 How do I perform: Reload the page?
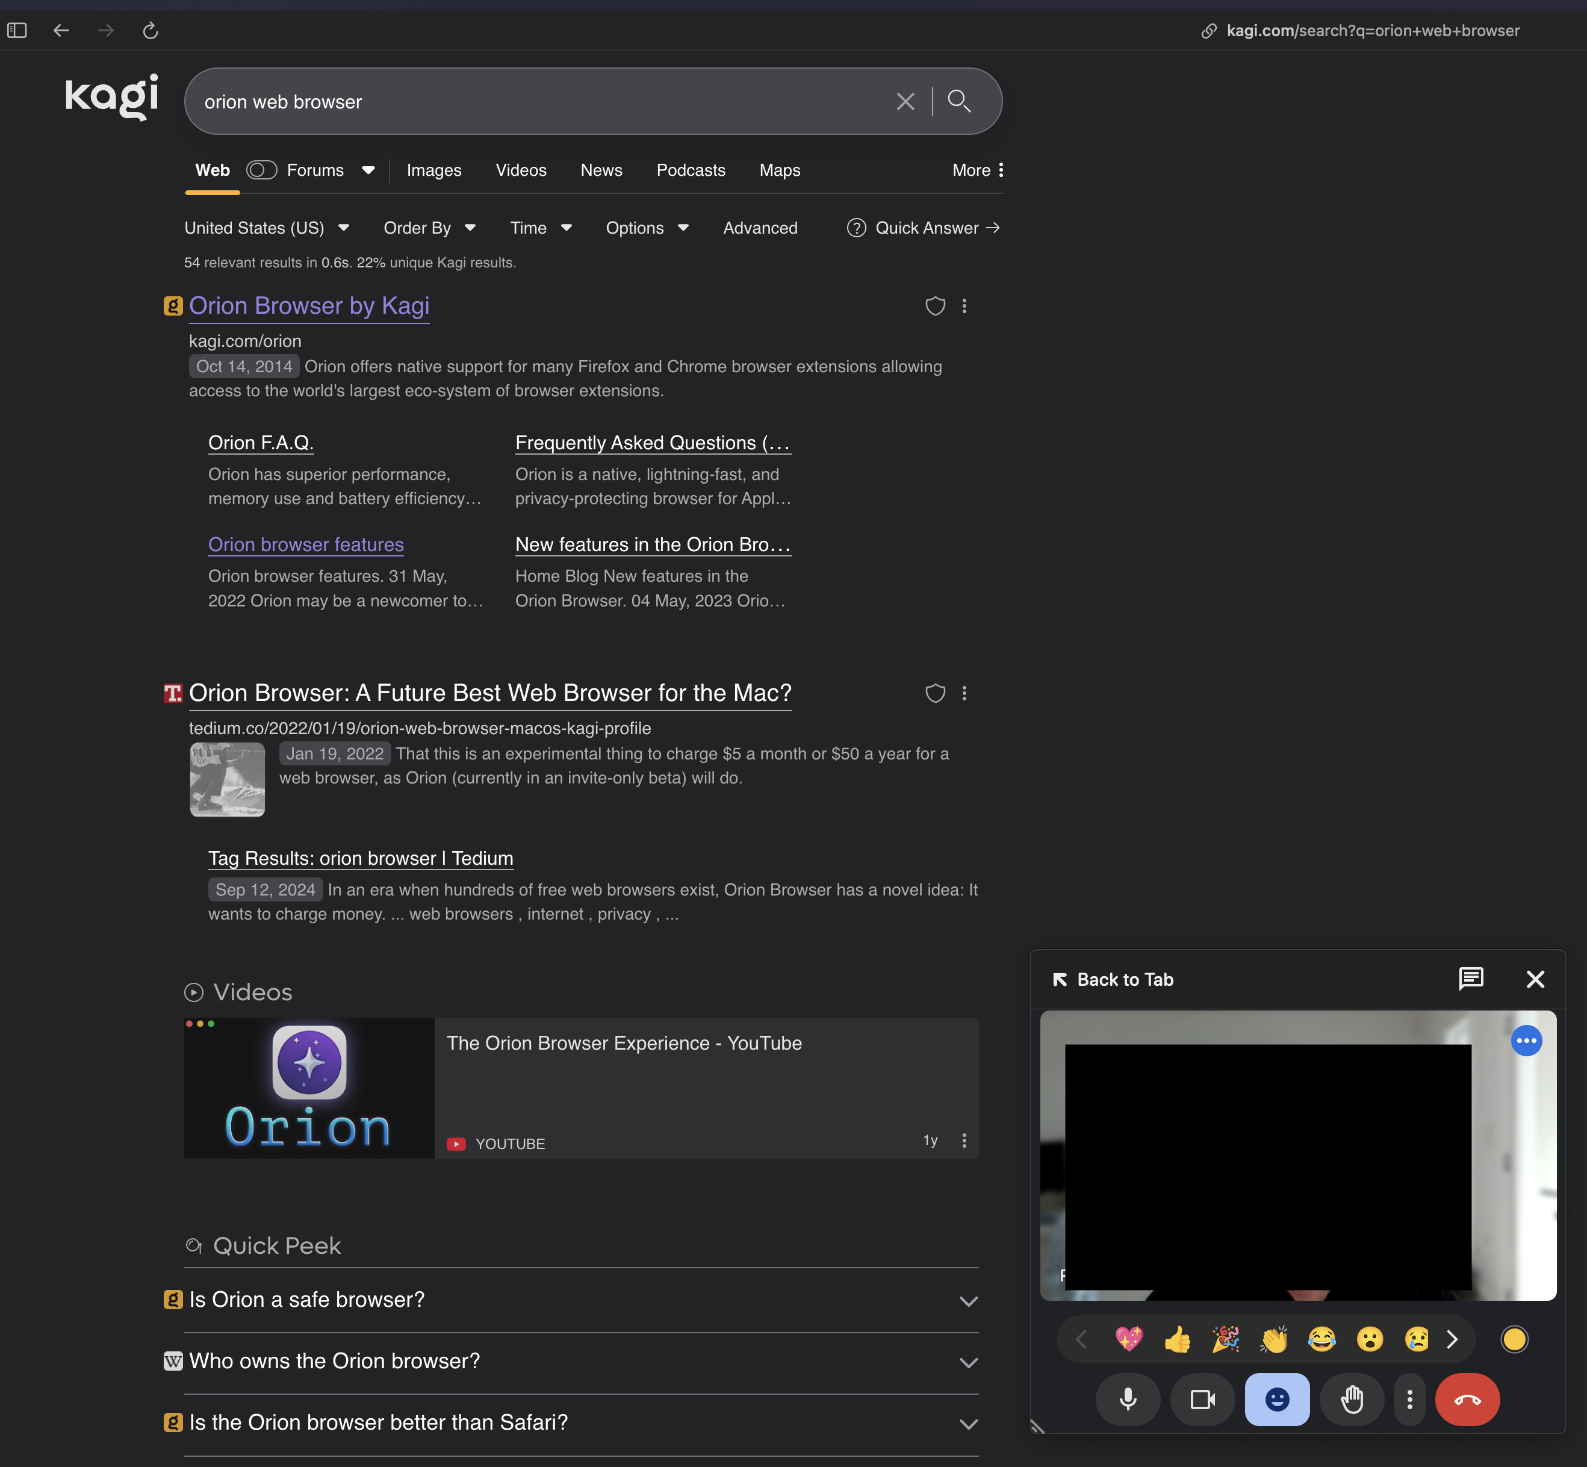coord(149,30)
